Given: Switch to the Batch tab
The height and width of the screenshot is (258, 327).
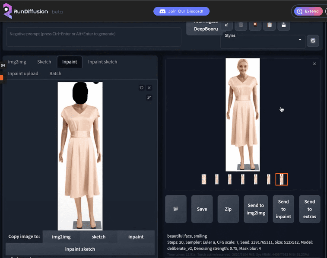Looking at the screenshot, I should point(55,73).
